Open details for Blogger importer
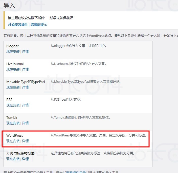178x173 pixels. [x=25, y=51]
